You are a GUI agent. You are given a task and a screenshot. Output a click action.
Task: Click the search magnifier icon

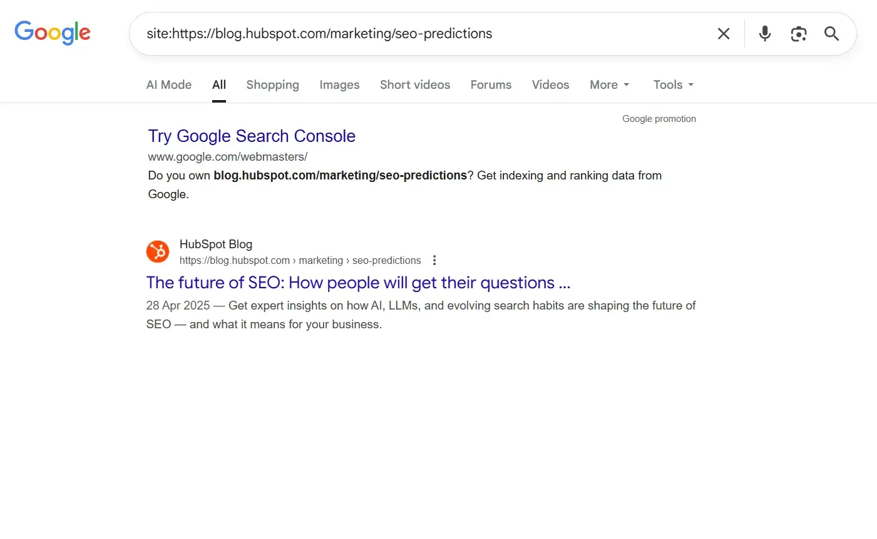click(x=831, y=34)
